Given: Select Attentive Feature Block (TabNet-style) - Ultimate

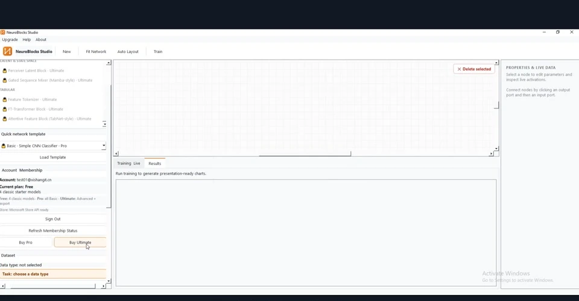Looking at the screenshot, I should click(49, 119).
